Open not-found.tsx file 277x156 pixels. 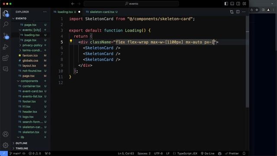32,71
